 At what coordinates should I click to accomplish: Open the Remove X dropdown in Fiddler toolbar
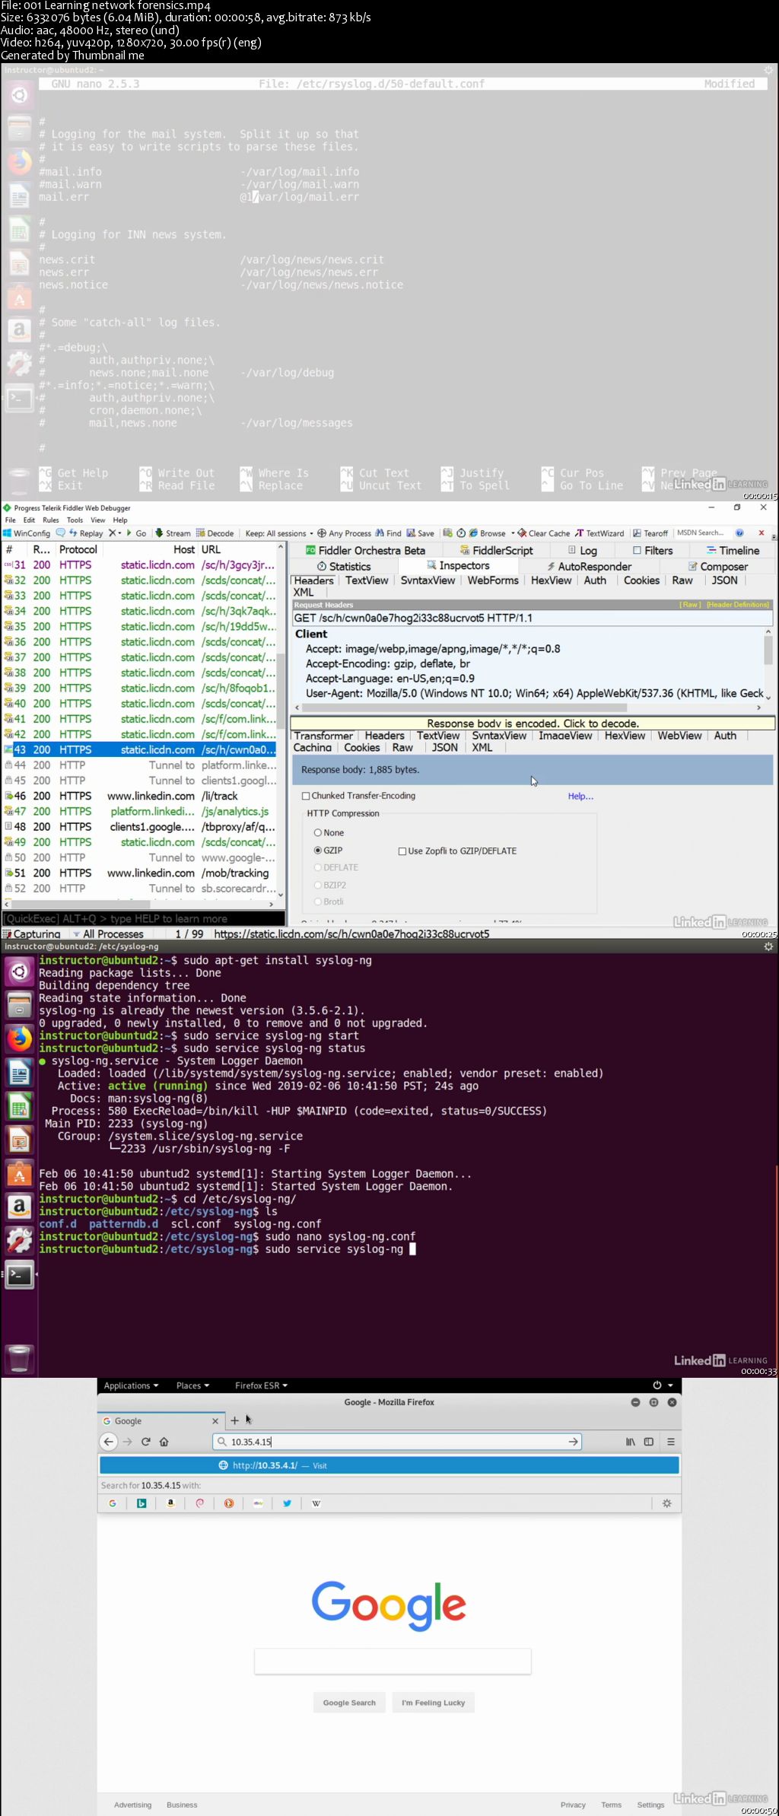pyautogui.click(x=114, y=533)
